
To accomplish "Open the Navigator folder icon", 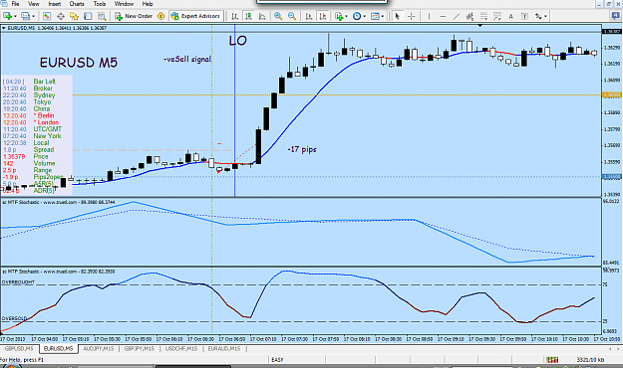I will pyautogui.click(x=74, y=16).
